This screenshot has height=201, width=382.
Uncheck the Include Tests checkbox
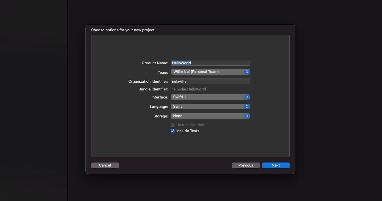(x=173, y=131)
